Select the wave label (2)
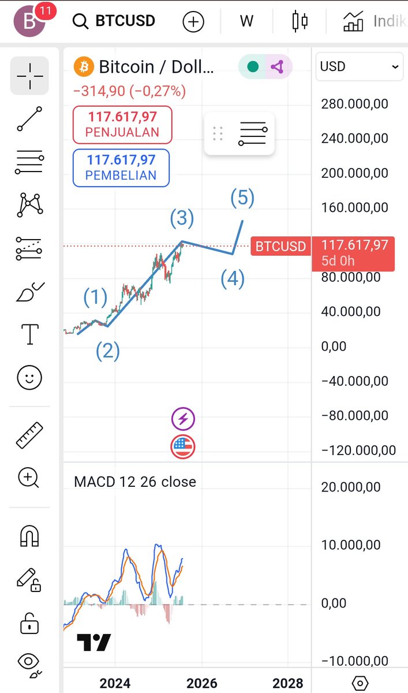The image size is (408, 693). [107, 351]
